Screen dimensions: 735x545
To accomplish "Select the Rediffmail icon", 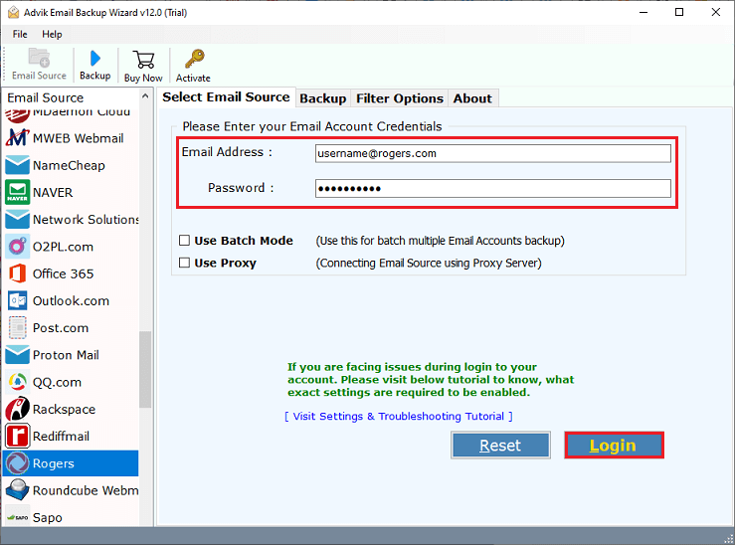I will (x=17, y=436).
